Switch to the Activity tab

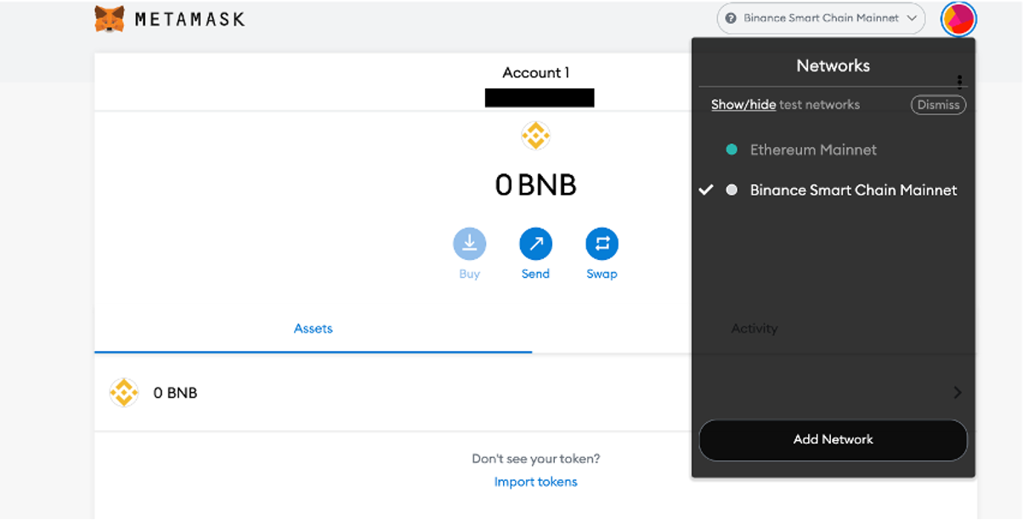(754, 329)
